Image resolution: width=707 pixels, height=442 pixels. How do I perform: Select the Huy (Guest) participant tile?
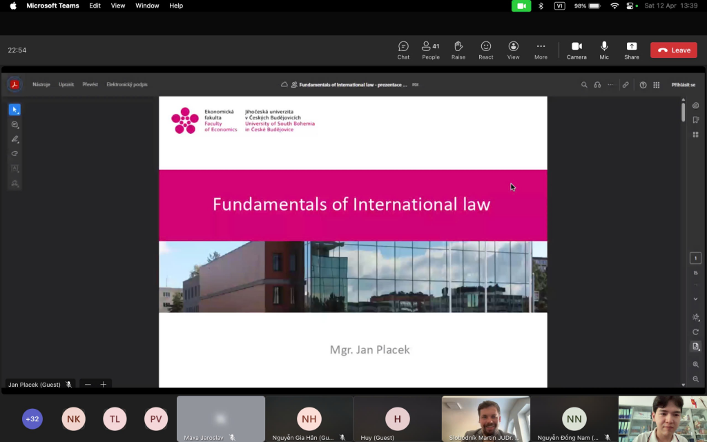[x=398, y=419]
